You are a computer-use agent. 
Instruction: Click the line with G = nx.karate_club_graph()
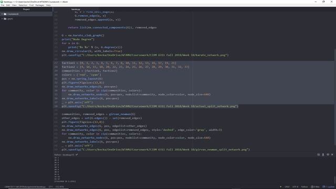coord(83,35)
